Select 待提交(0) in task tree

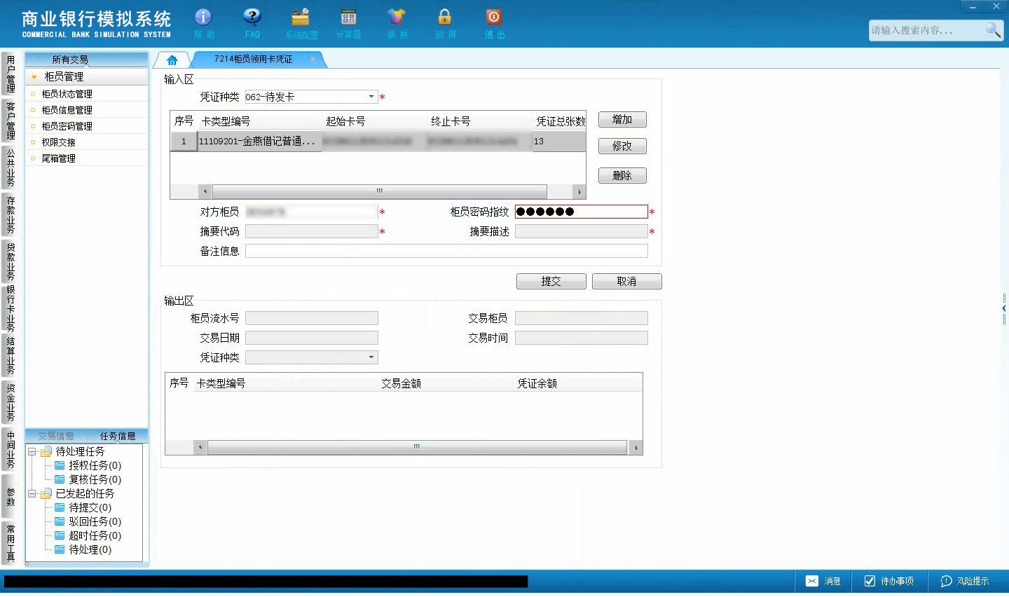click(90, 507)
